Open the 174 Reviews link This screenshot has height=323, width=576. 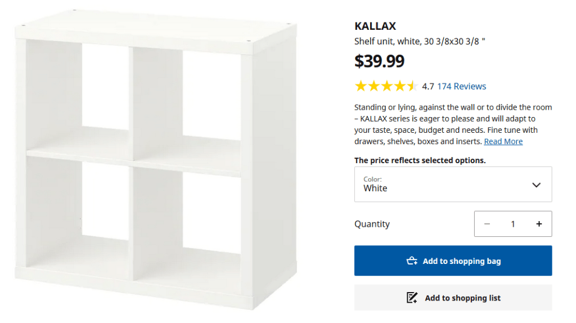(461, 86)
